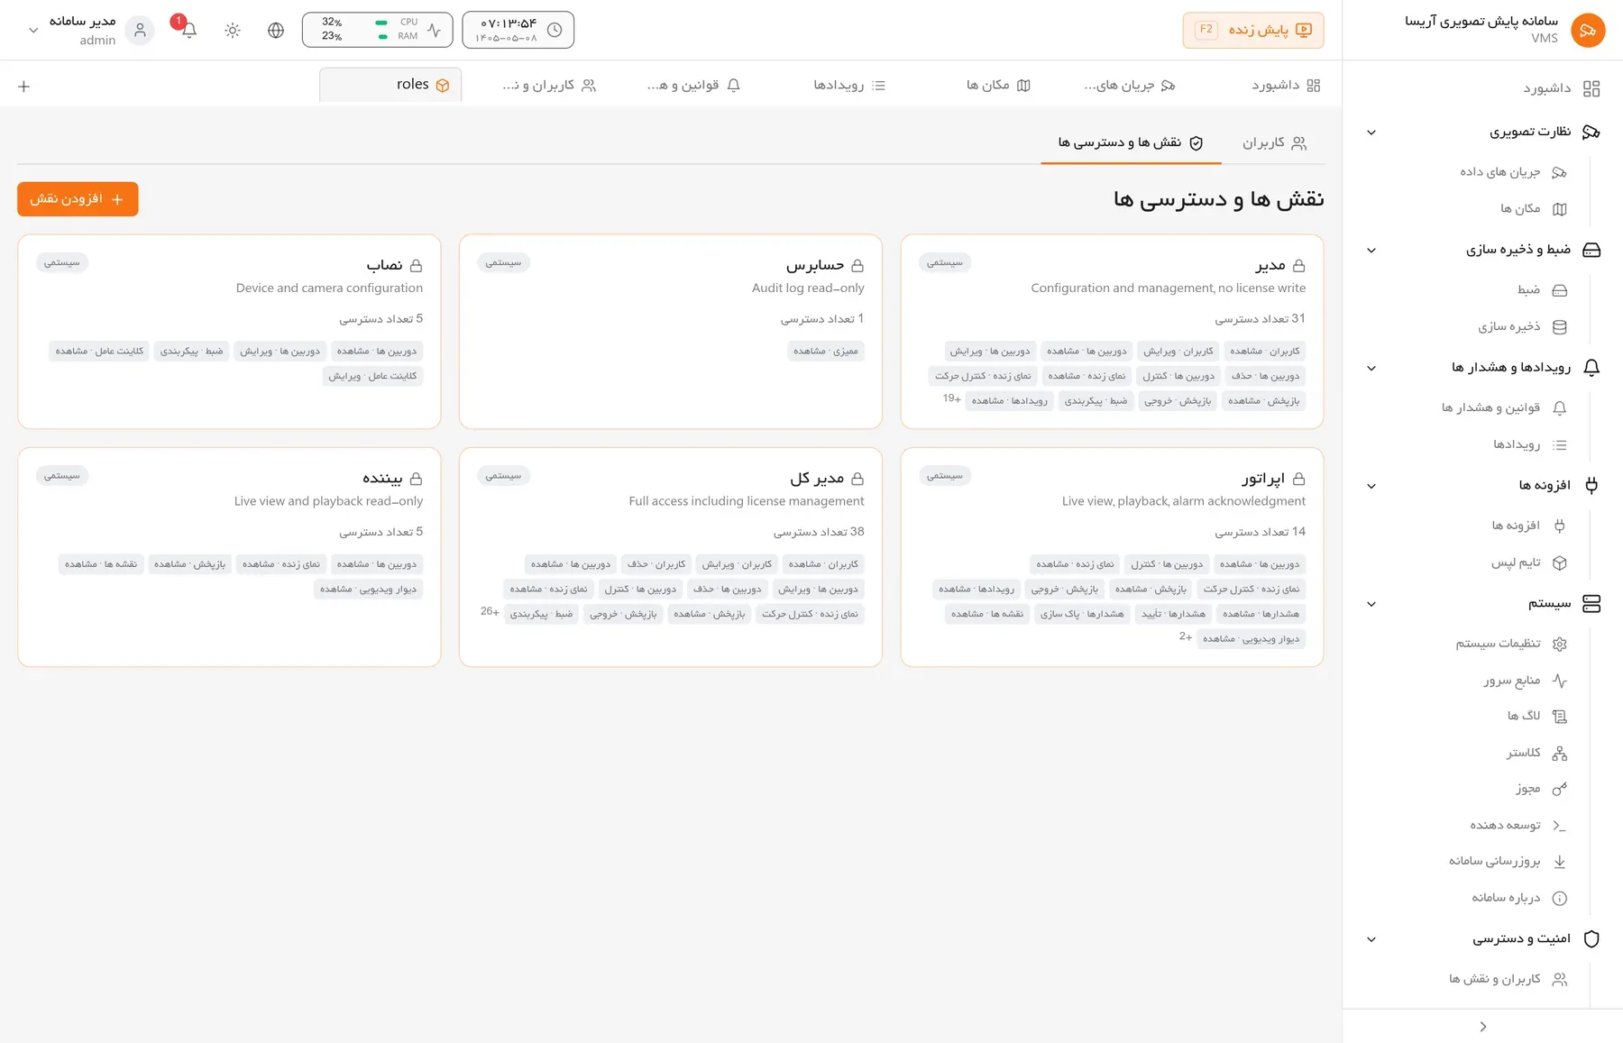Collapse امنیت و دسترسی sidebar section

pos(1371,939)
